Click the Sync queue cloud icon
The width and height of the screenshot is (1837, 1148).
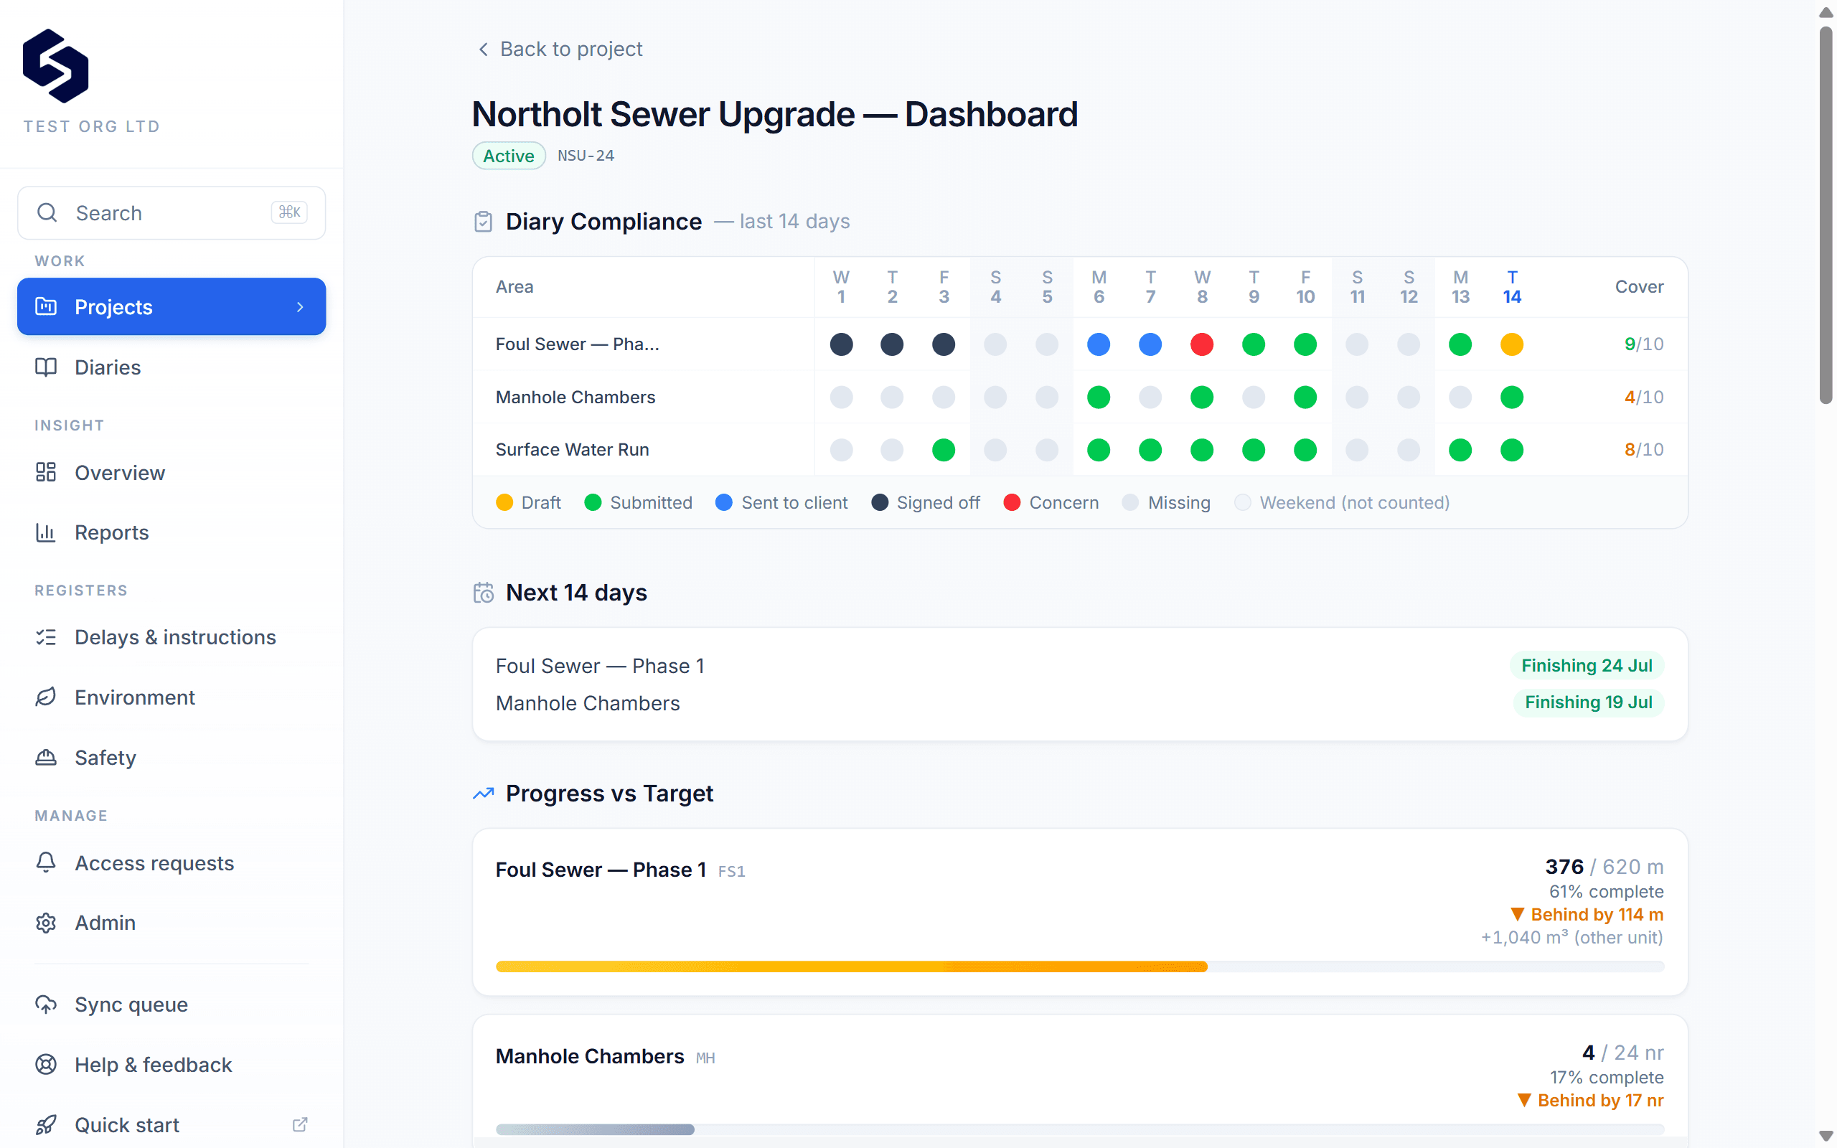[47, 1004]
